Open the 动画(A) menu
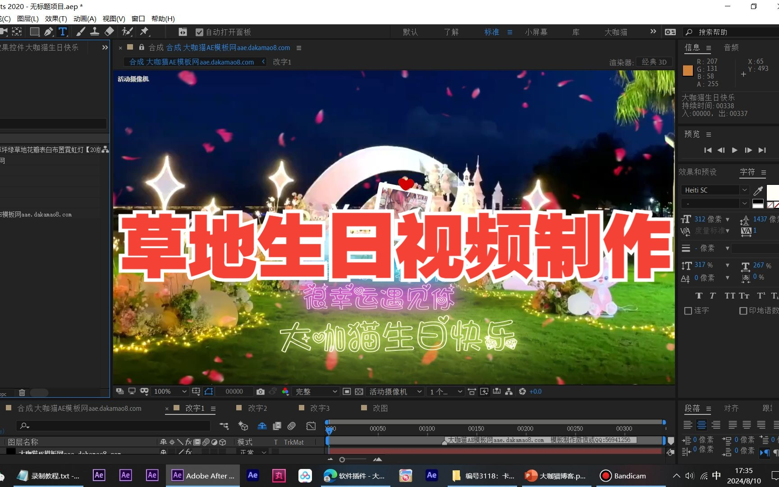The image size is (779, 487). (85, 18)
